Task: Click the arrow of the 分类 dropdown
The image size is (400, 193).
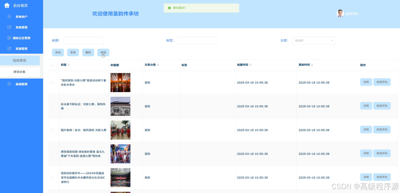Action: click(332, 41)
